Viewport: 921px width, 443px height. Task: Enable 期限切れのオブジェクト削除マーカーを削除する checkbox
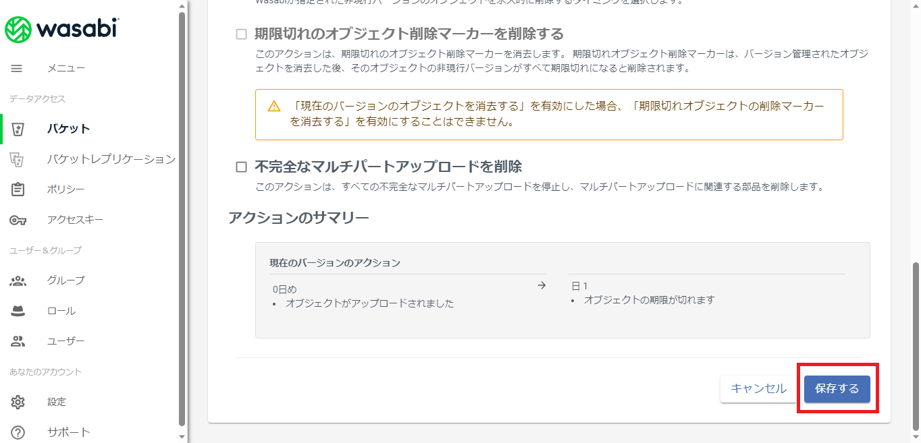(241, 34)
